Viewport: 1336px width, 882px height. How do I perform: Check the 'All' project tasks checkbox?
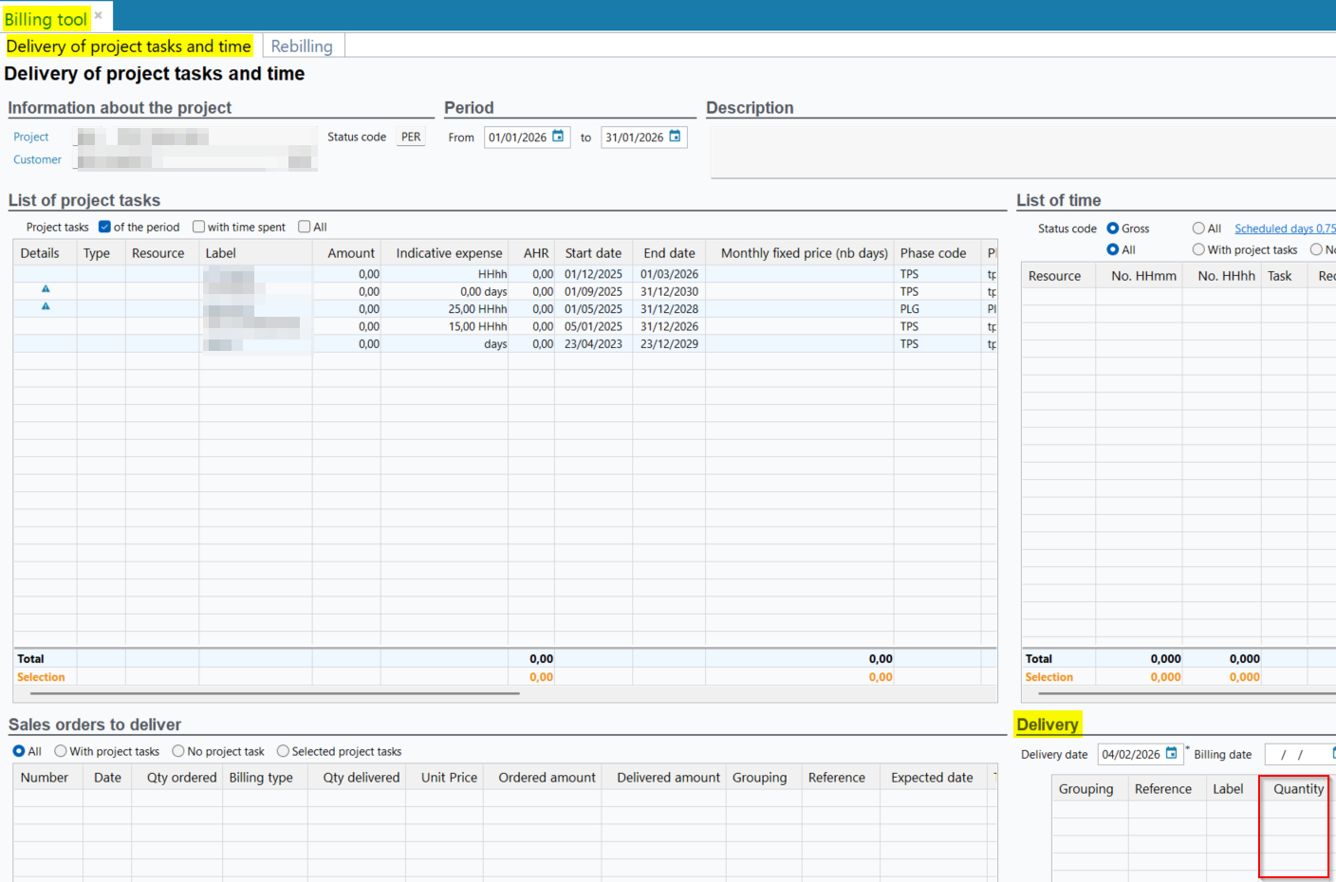tap(304, 227)
